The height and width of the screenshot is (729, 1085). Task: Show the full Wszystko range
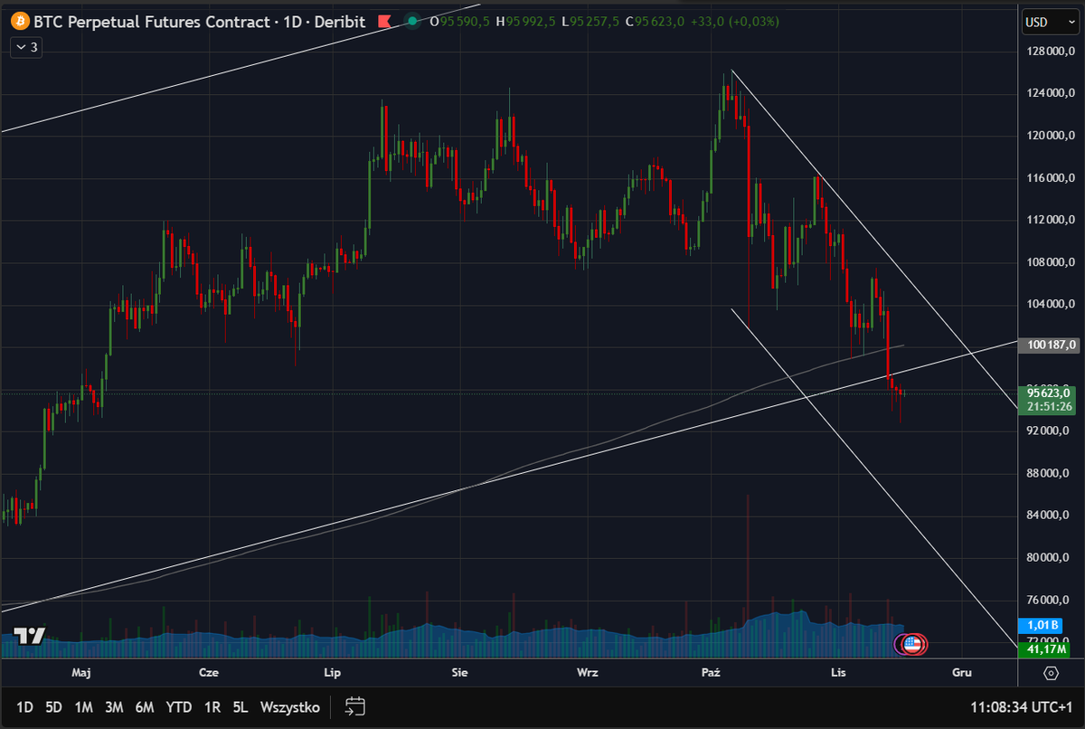point(289,707)
